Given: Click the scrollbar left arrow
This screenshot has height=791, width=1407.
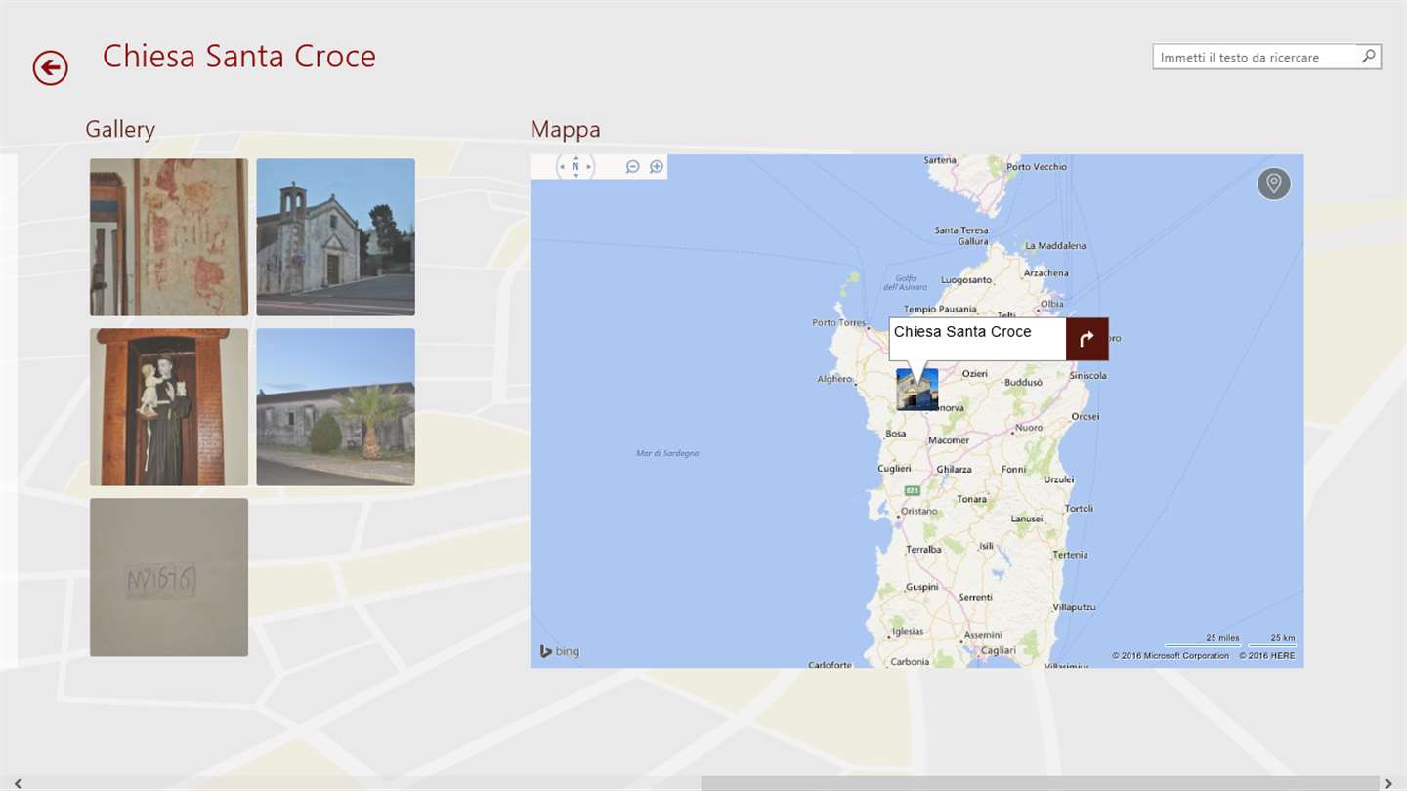Looking at the screenshot, I should 17,783.
